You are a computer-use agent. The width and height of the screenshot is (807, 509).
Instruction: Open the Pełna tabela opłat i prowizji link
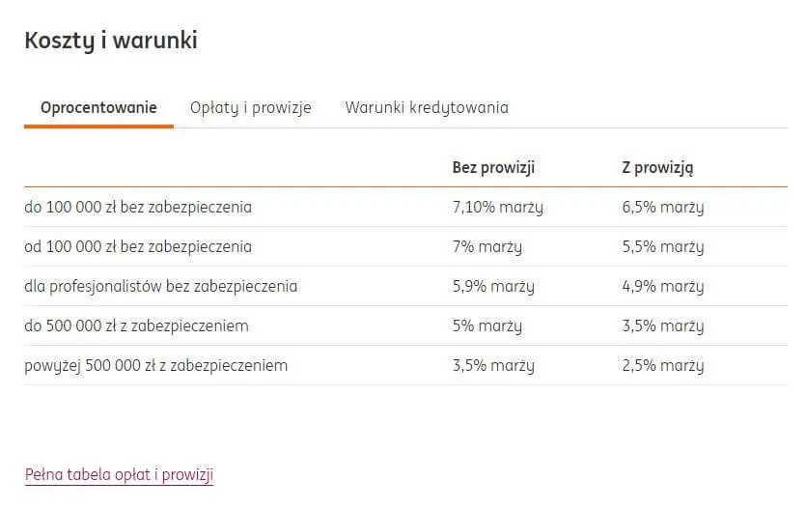[x=119, y=474]
